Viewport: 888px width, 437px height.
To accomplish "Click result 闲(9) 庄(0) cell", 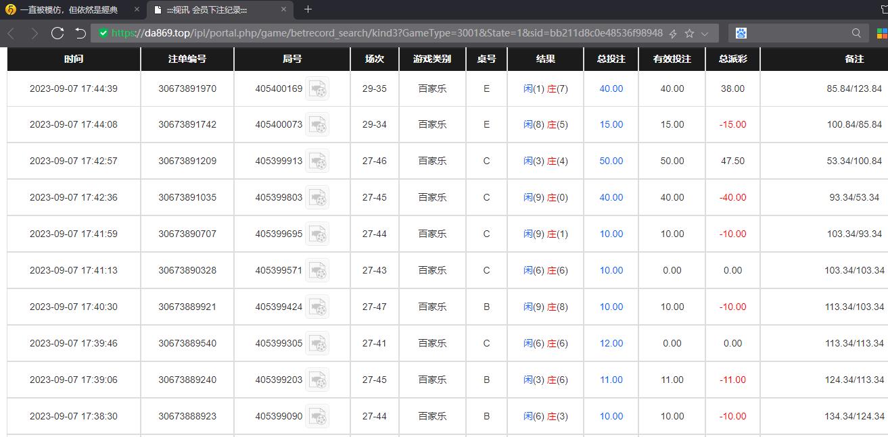I will [545, 198].
